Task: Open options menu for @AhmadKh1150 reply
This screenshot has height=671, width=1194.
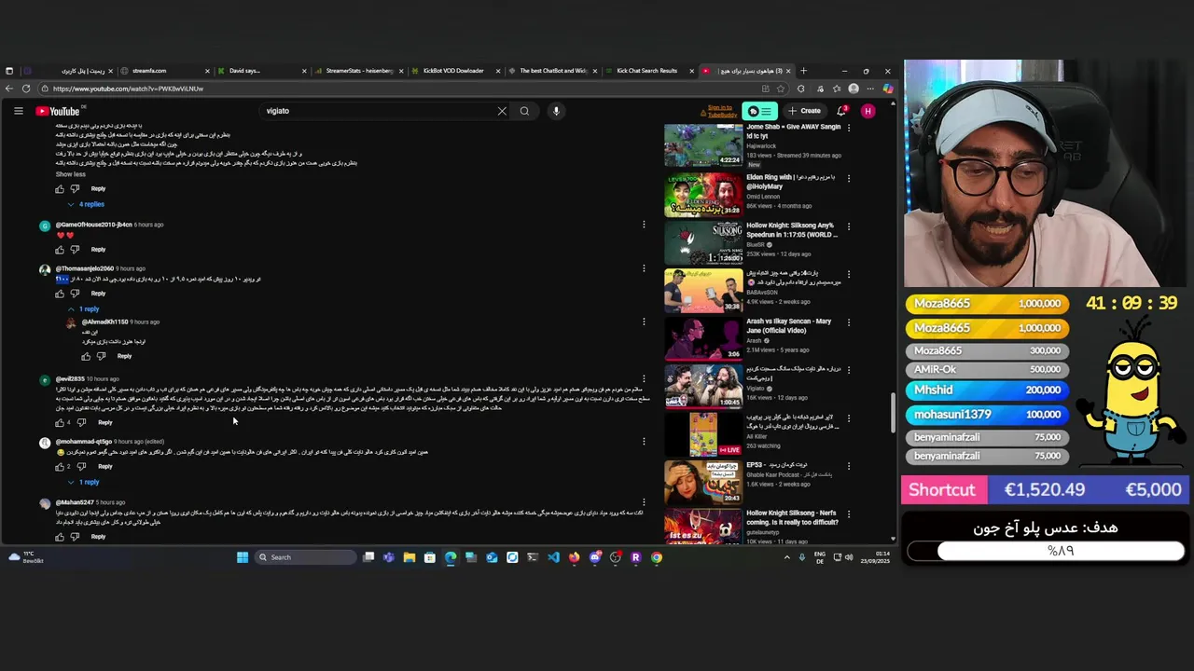Action: click(x=644, y=322)
